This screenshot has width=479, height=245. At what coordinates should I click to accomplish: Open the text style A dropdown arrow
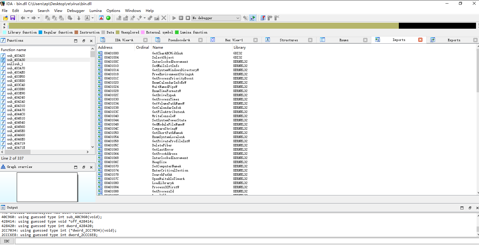pyautogui.click(x=93, y=18)
